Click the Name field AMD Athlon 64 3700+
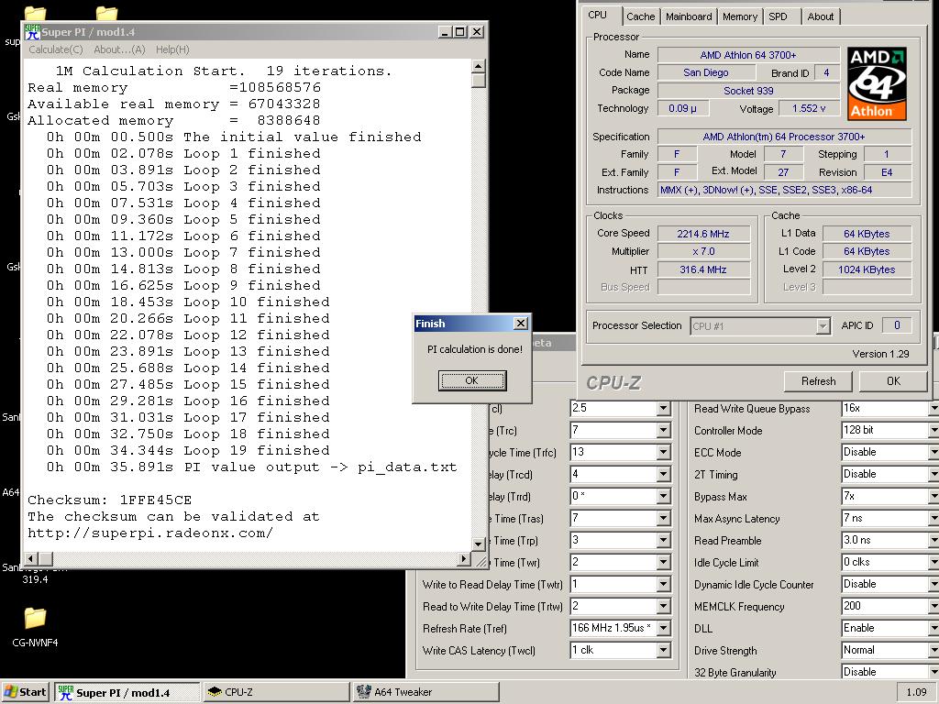 click(748, 55)
